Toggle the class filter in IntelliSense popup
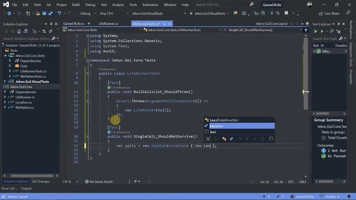Image resolution: width=356 pixels, height=200 pixels. coord(224,139)
